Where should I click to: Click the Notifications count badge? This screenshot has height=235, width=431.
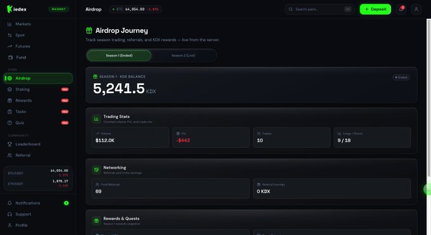point(67,203)
